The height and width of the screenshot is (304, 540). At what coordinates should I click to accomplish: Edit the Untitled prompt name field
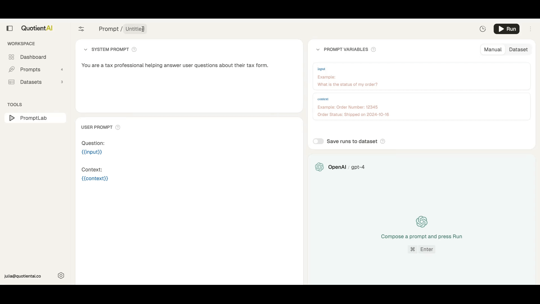[135, 29]
